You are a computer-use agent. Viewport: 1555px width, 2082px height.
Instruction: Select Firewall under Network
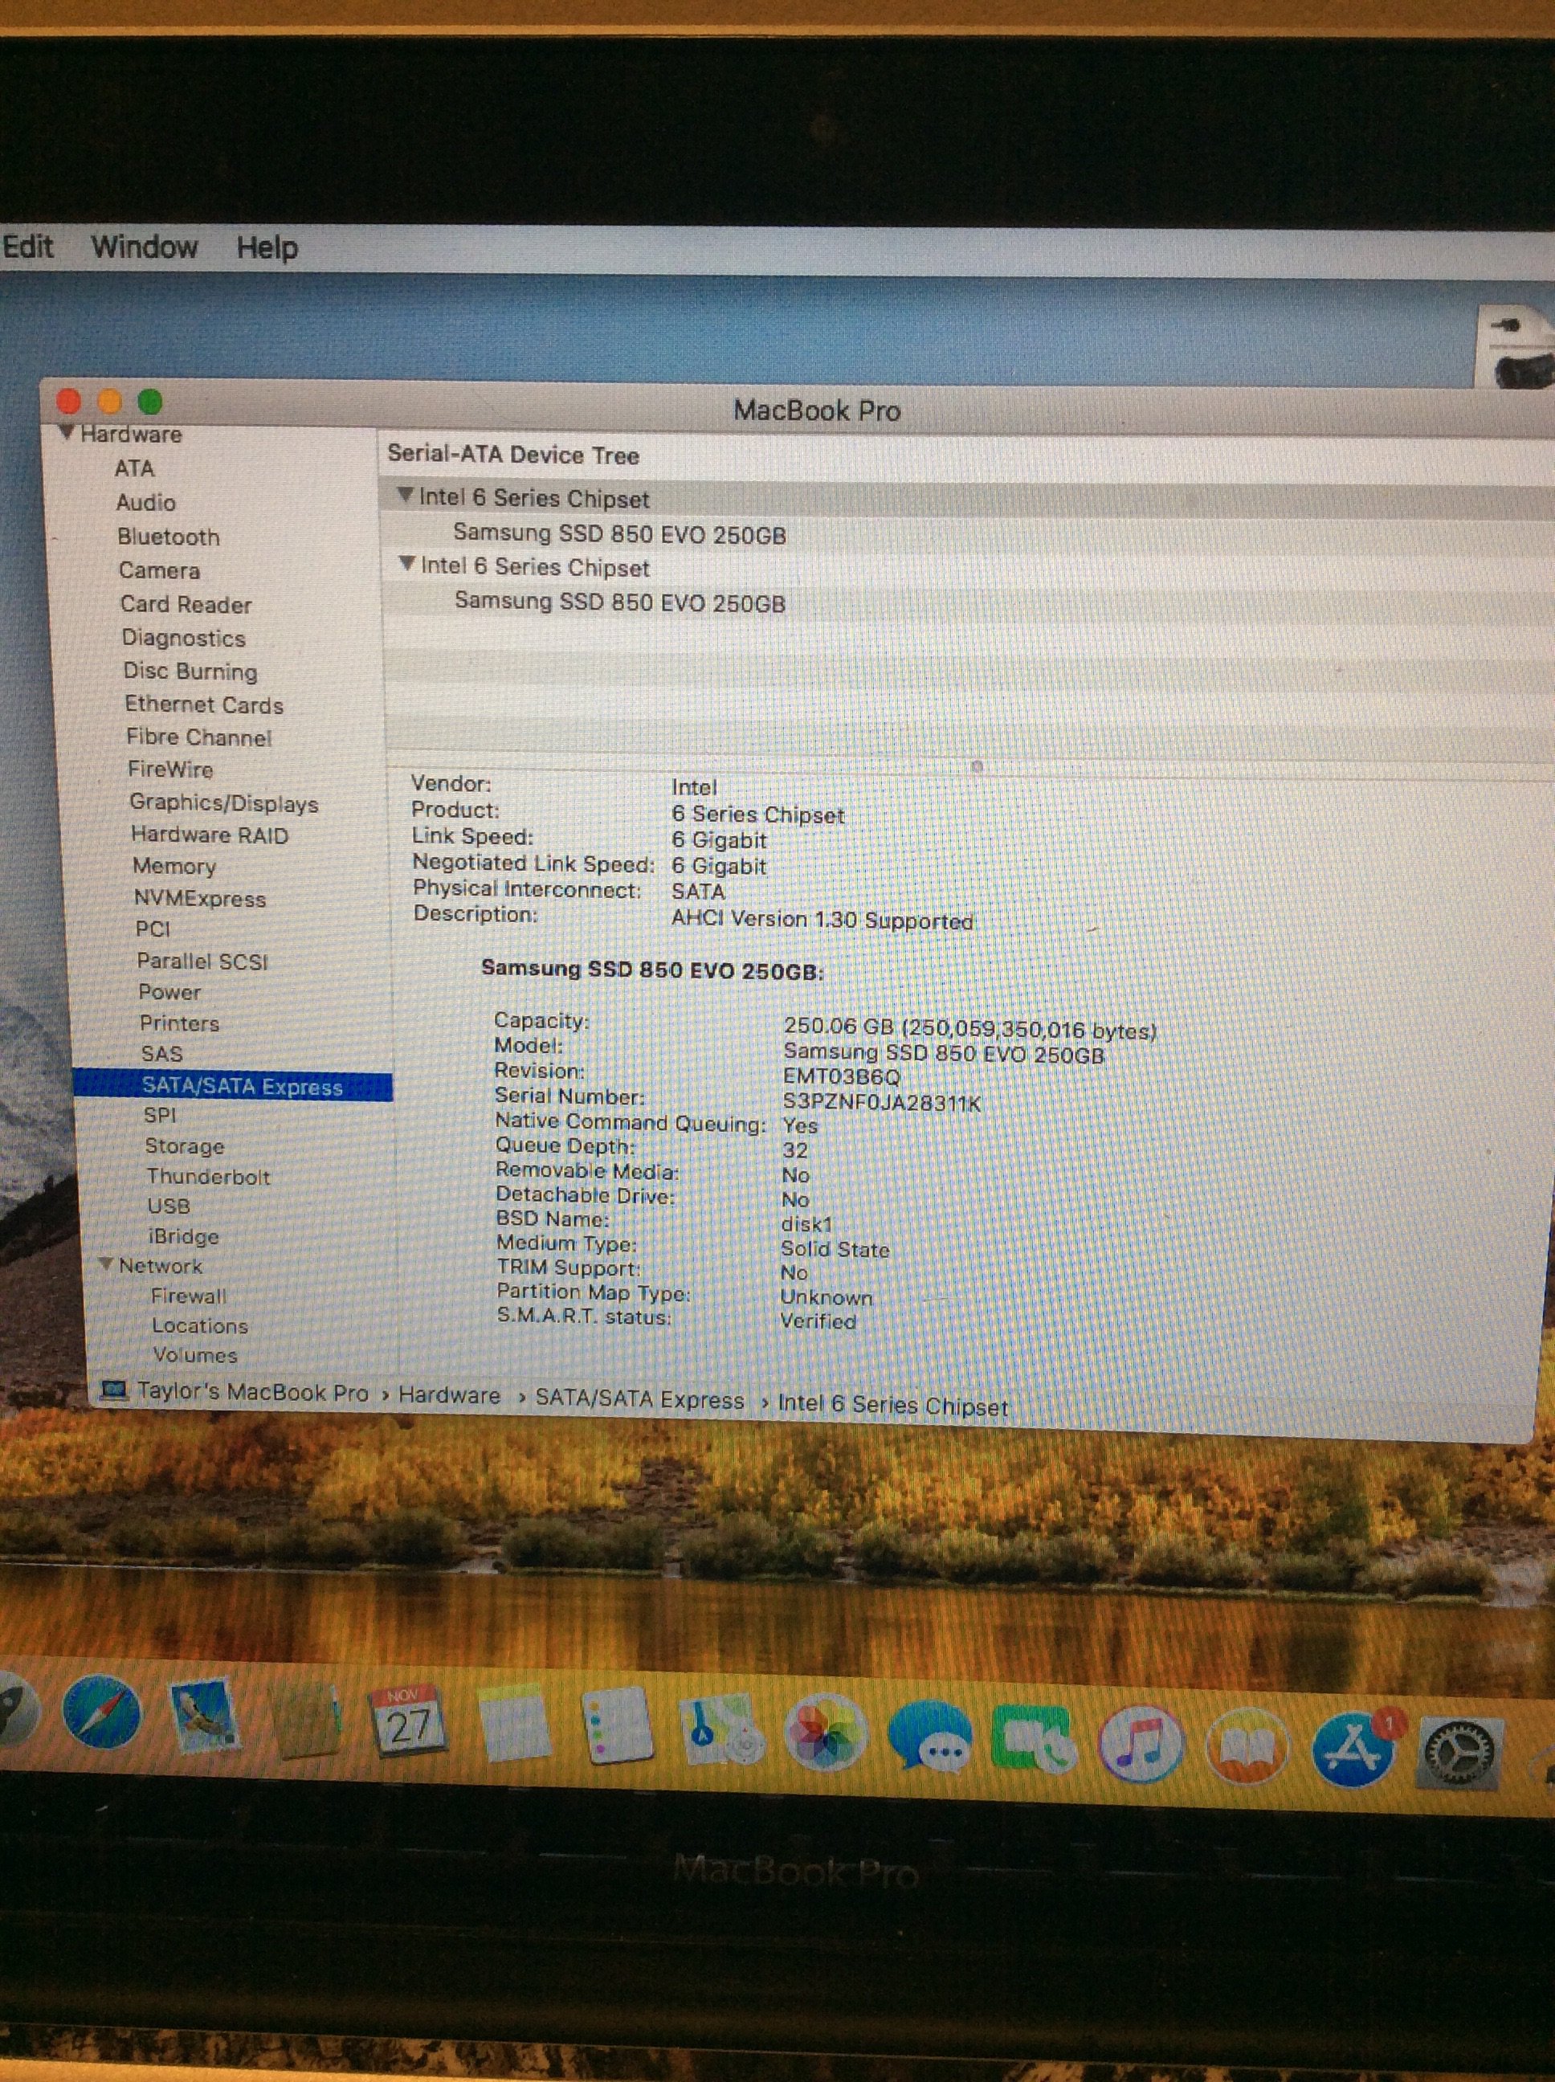(188, 1296)
